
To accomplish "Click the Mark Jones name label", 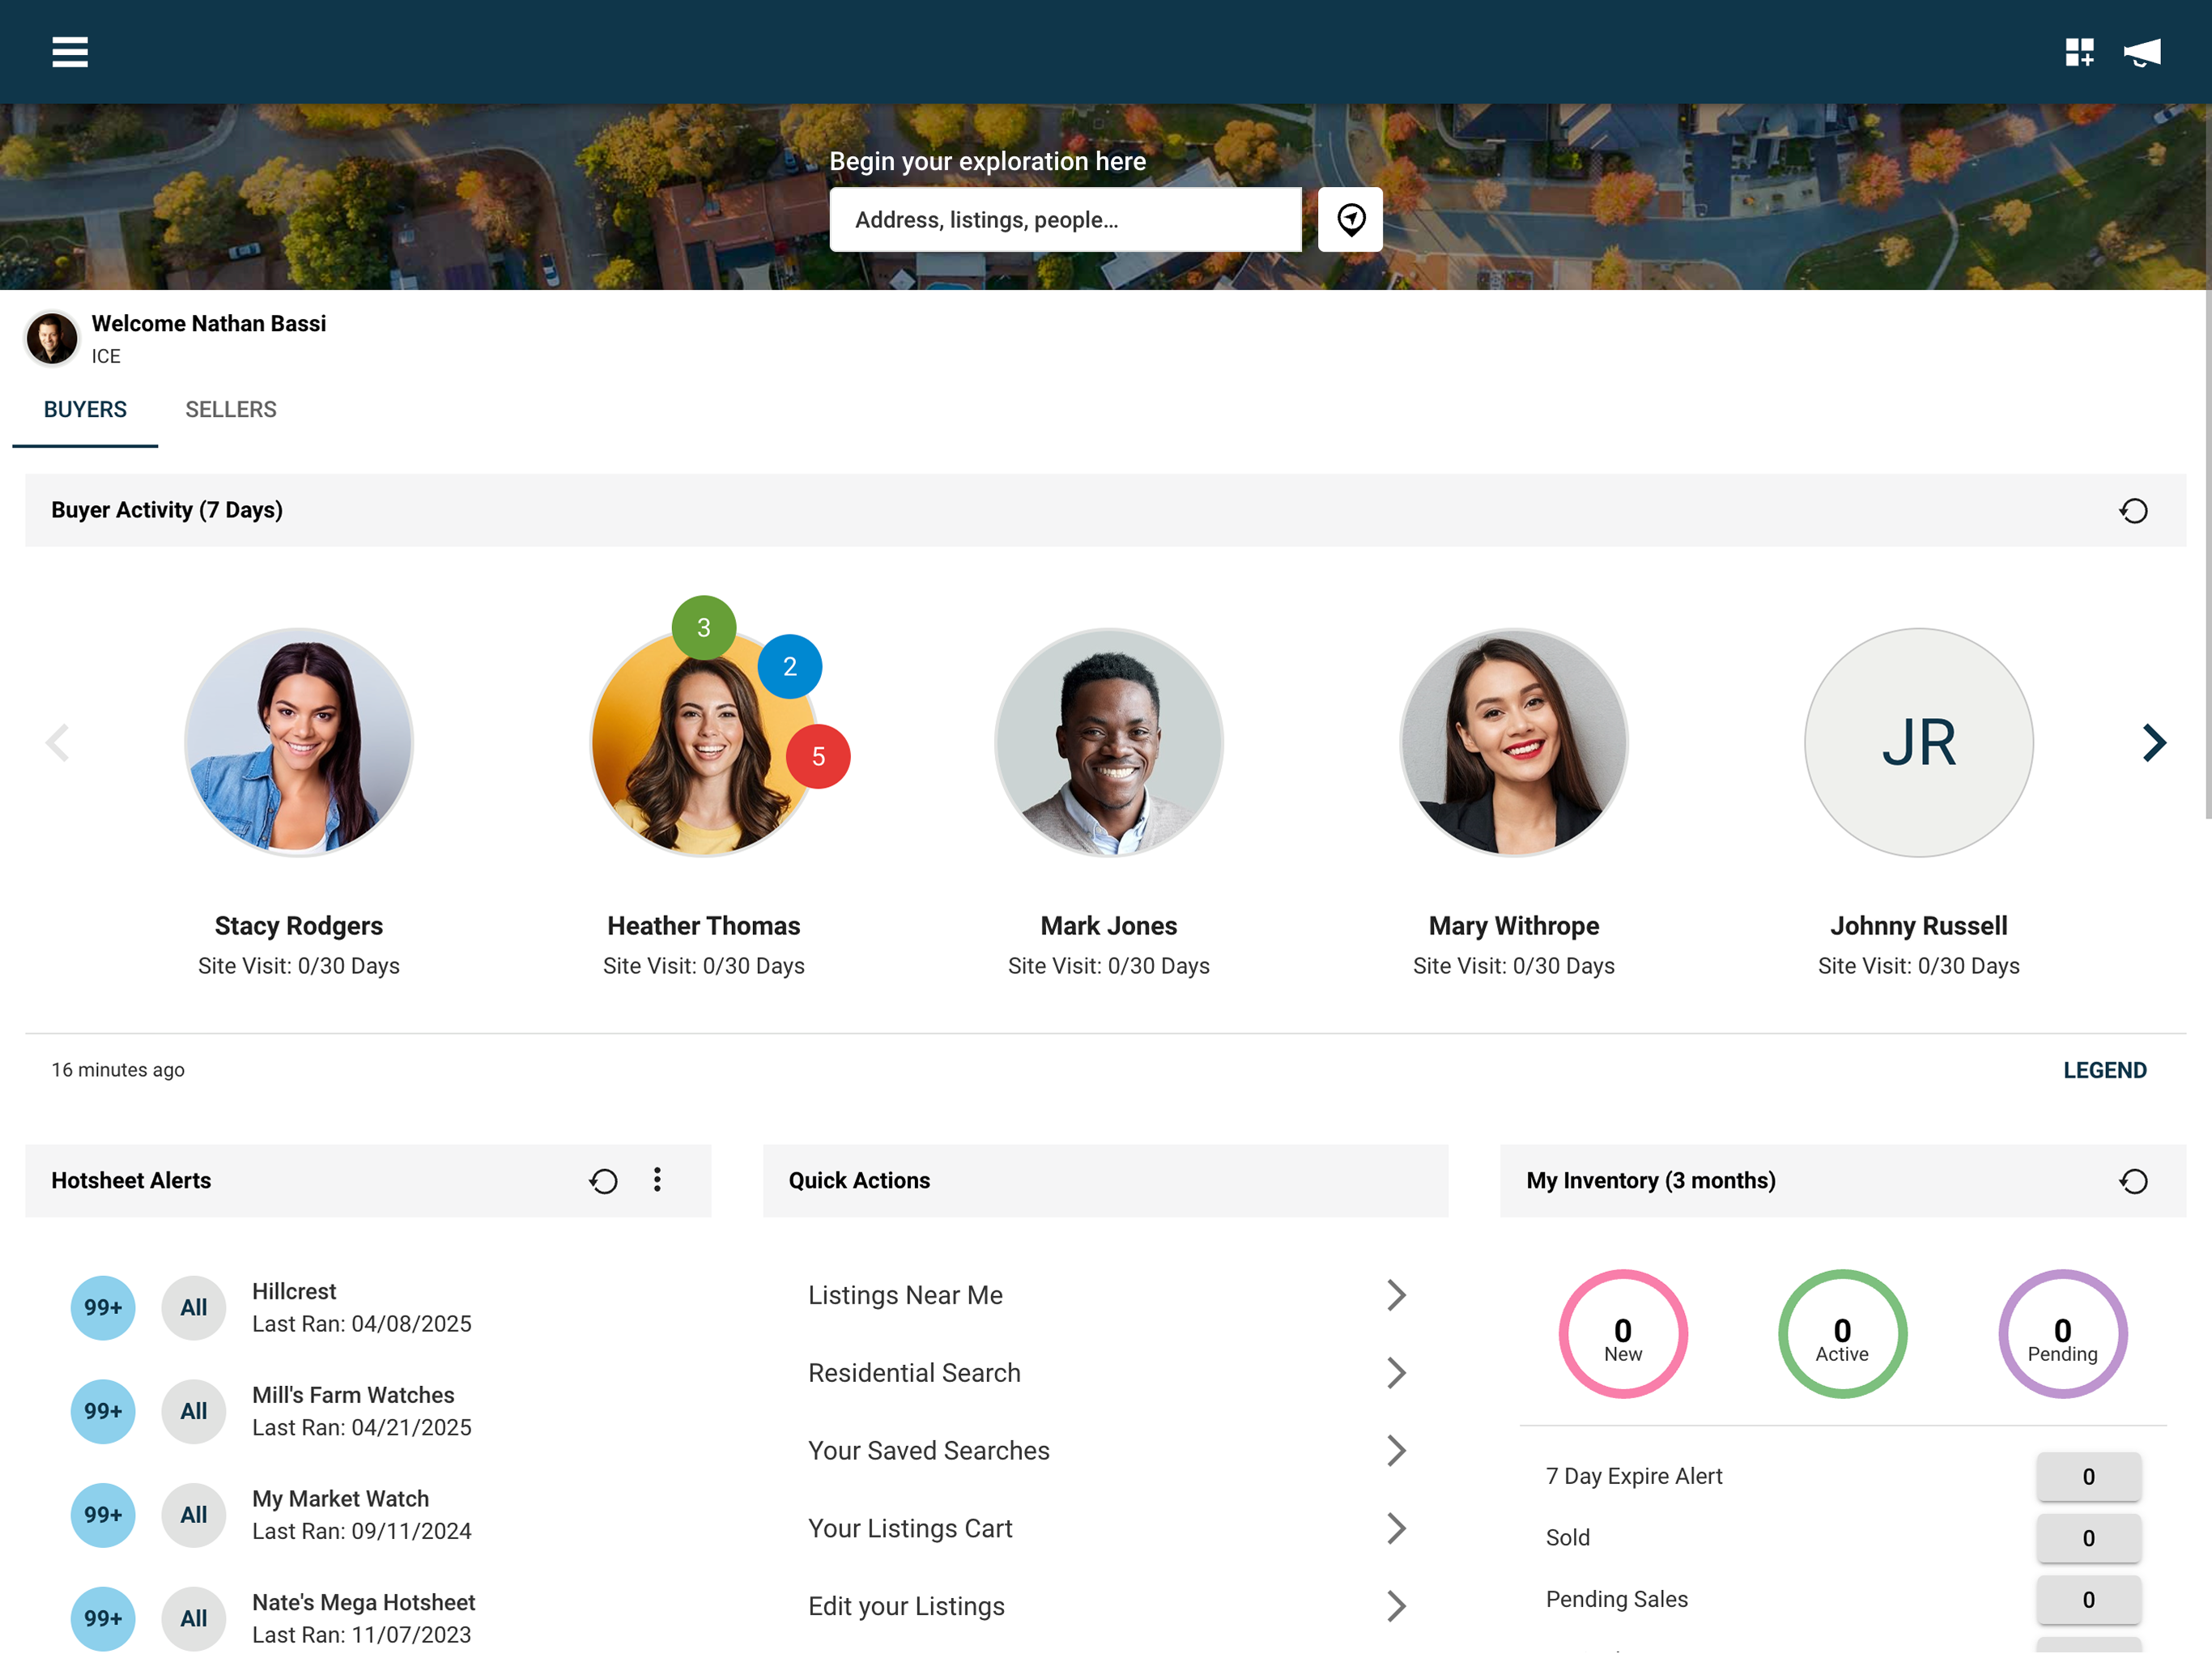I will click(1109, 927).
